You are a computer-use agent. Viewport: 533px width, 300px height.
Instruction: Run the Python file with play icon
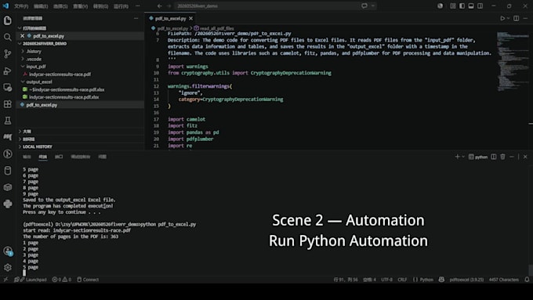(x=502, y=18)
